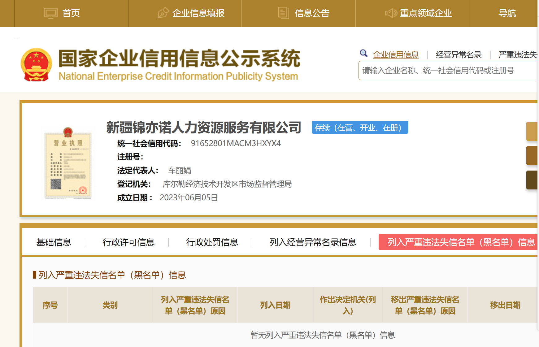Screen dimensions: 539x347
Task: Focus the enterprise name search field
Action: tap(448, 71)
